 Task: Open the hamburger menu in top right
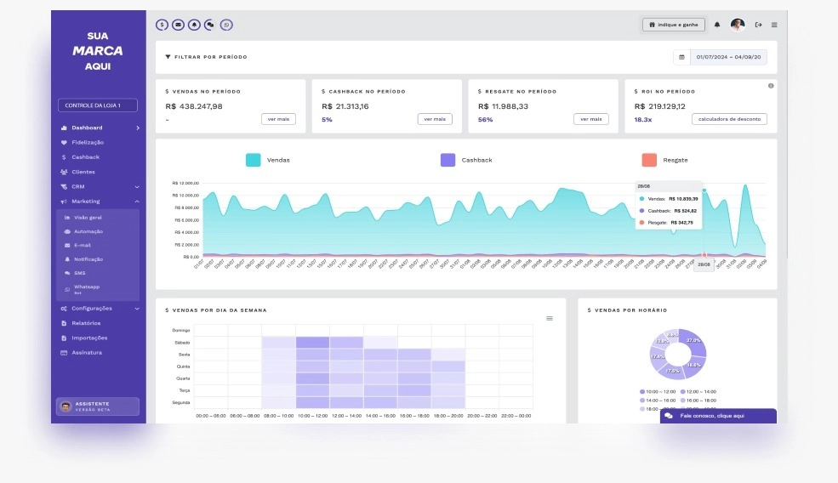(774, 25)
